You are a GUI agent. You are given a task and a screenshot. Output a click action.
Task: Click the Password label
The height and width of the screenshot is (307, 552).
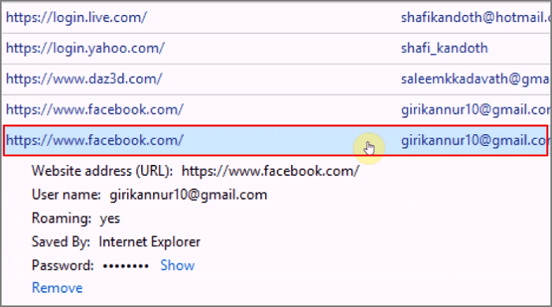point(62,265)
